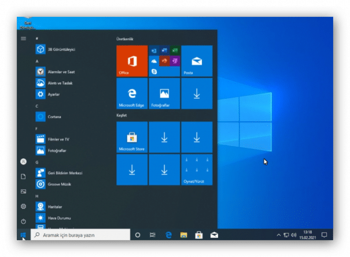Image resolution: width=350 pixels, height=257 pixels.
Task: Click volume icon in system tray
Action: click(293, 235)
